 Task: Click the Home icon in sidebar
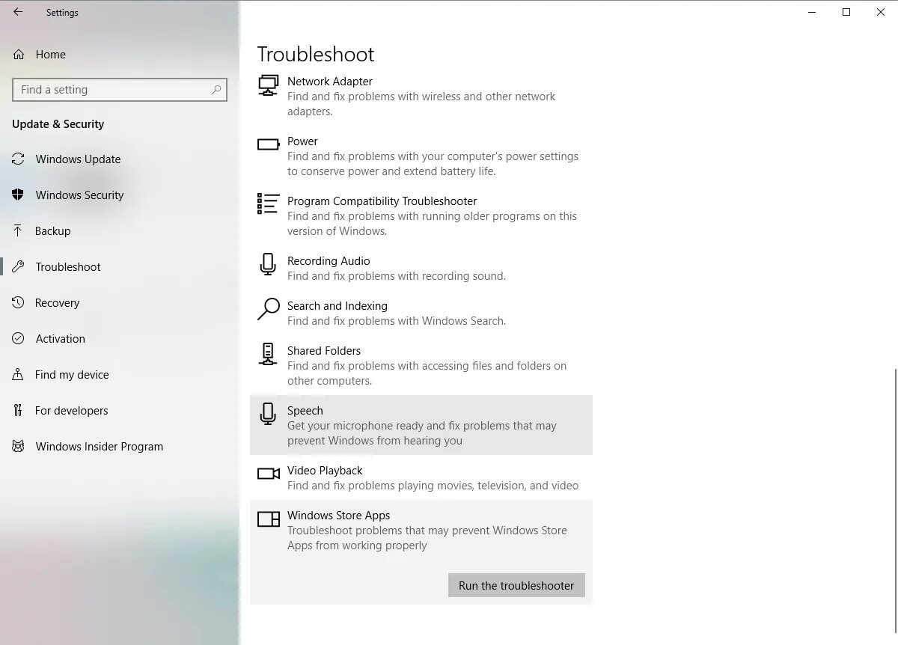(x=19, y=54)
